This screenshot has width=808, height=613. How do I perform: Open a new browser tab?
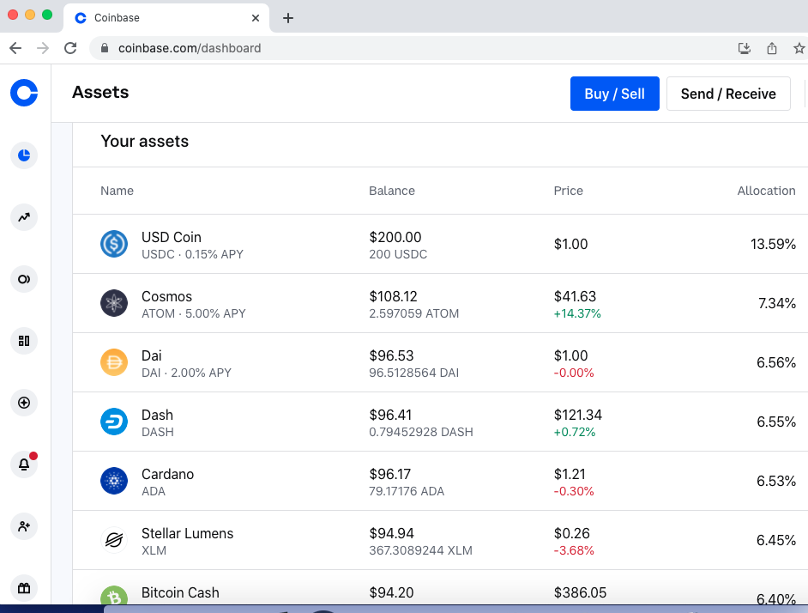(288, 18)
